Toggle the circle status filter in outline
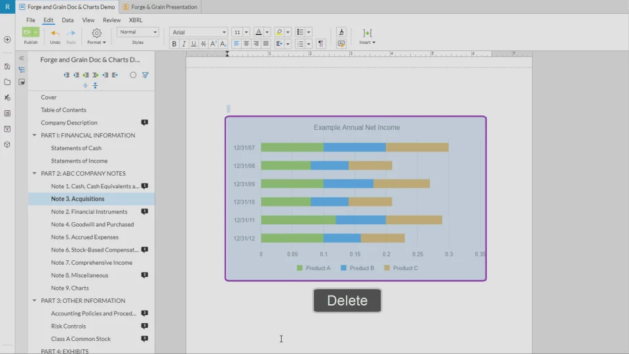Viewport: 629px width, 354px height. tap(133, 75)
